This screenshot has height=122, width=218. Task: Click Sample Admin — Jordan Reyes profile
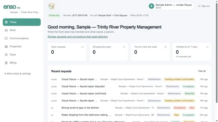(171, 6)
